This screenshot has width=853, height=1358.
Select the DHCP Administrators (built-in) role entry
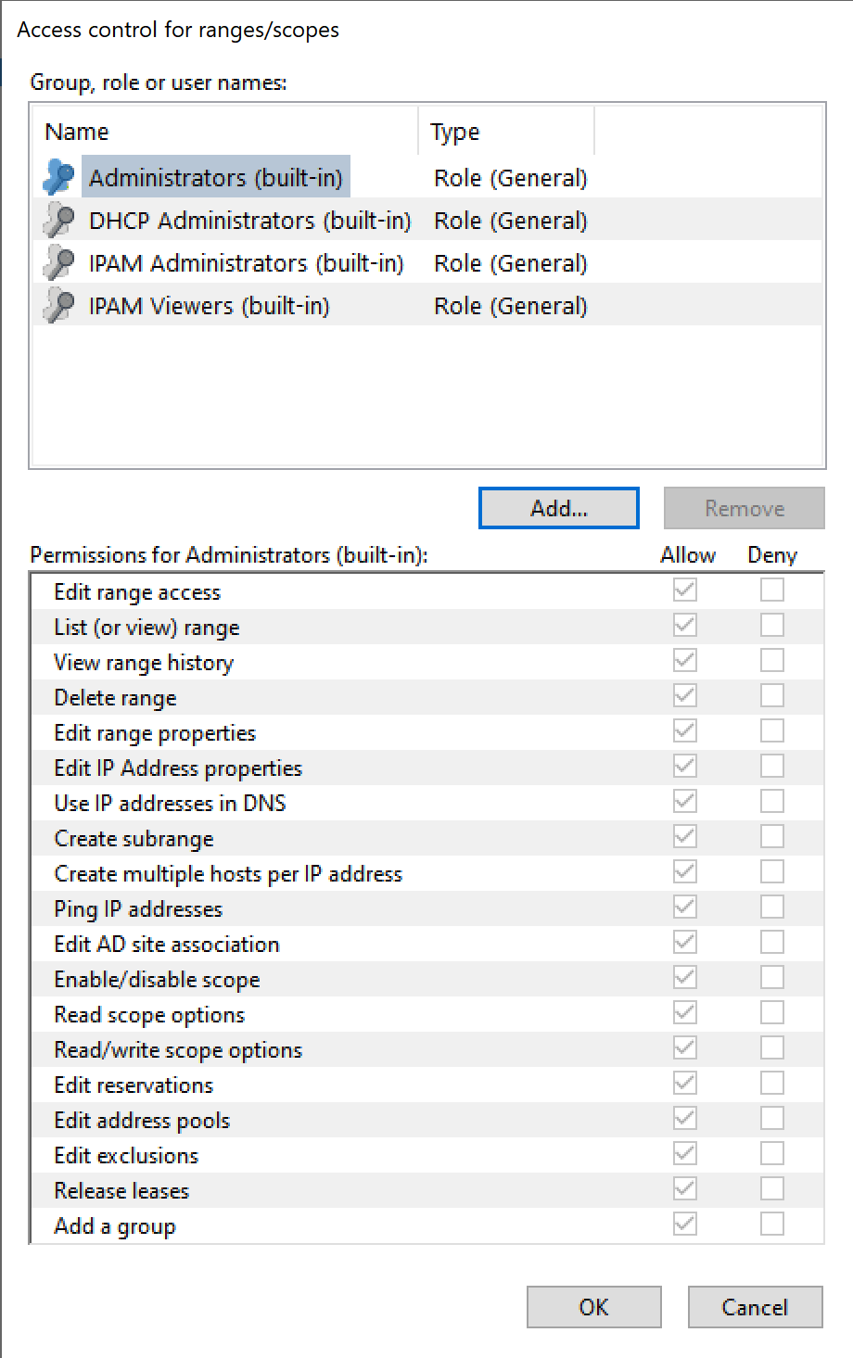coord(248,220)
